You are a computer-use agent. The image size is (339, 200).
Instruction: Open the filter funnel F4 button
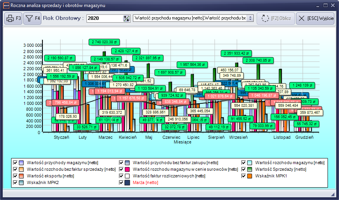(32, 18)
